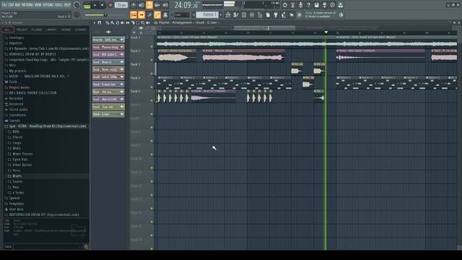Mute Track 2 using its green dot
462x260 pixels.
pyautogui.click(x=152, y=60)
